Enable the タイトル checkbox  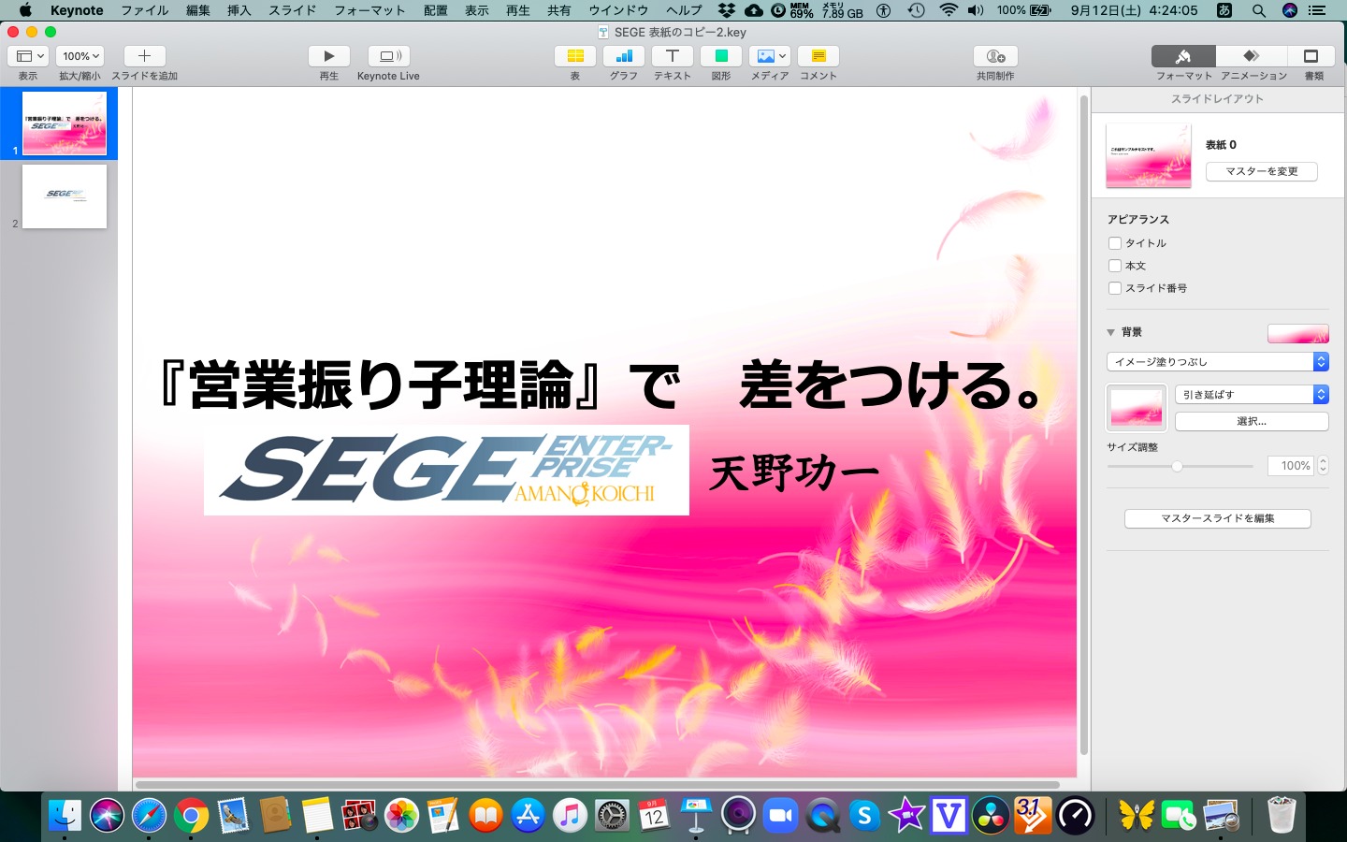pyautogui.click(x=1115, y=243)
